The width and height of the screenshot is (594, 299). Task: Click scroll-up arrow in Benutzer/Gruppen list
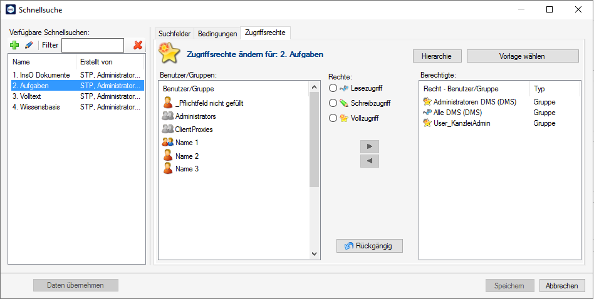(x=314, y=87)
